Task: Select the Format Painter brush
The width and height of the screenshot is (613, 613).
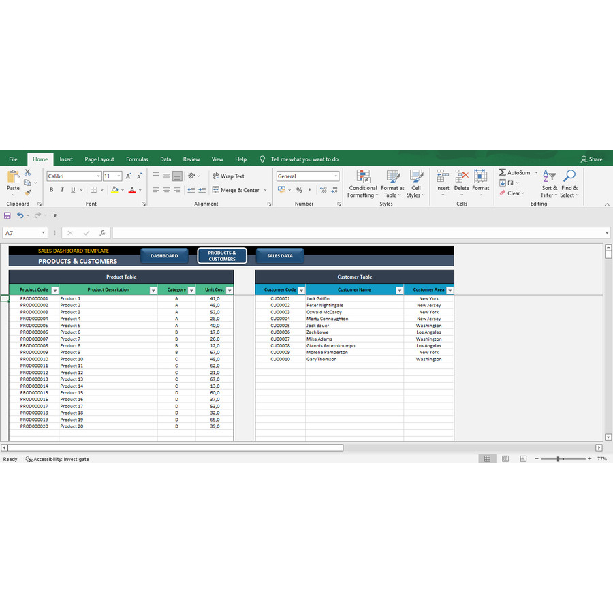Action: (27, 193)
